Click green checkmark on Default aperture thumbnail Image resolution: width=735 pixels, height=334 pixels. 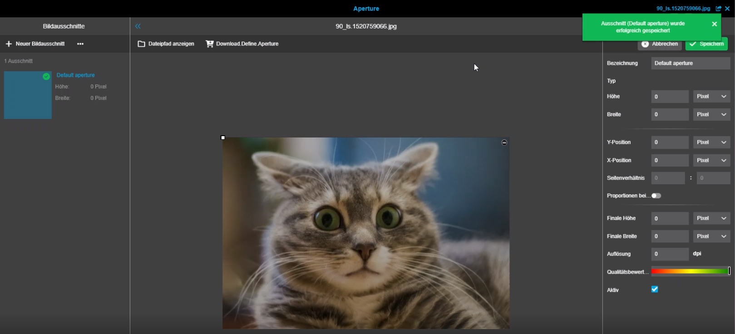46,77
